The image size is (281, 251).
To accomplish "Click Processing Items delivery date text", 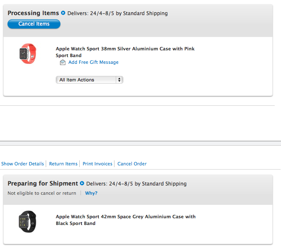I will tap(117, 13).
